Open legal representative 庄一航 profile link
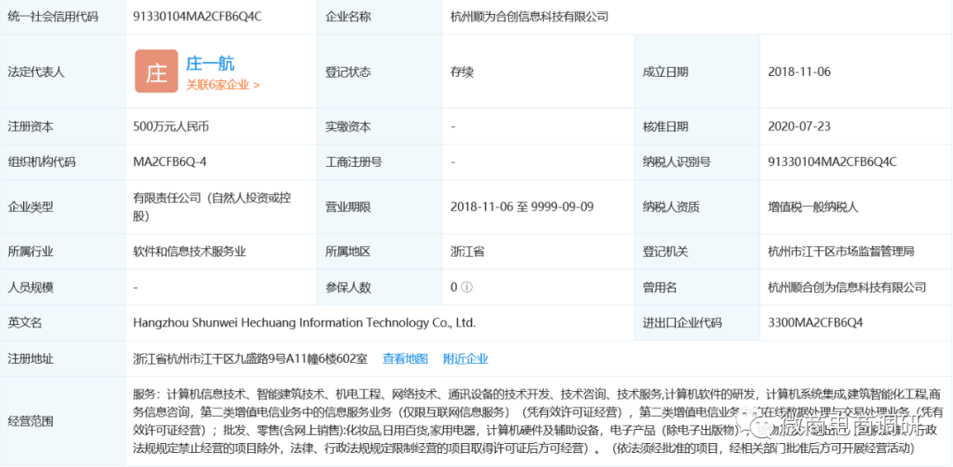Image resolution: width=953 pixels, height=467 pixels. 210,64
